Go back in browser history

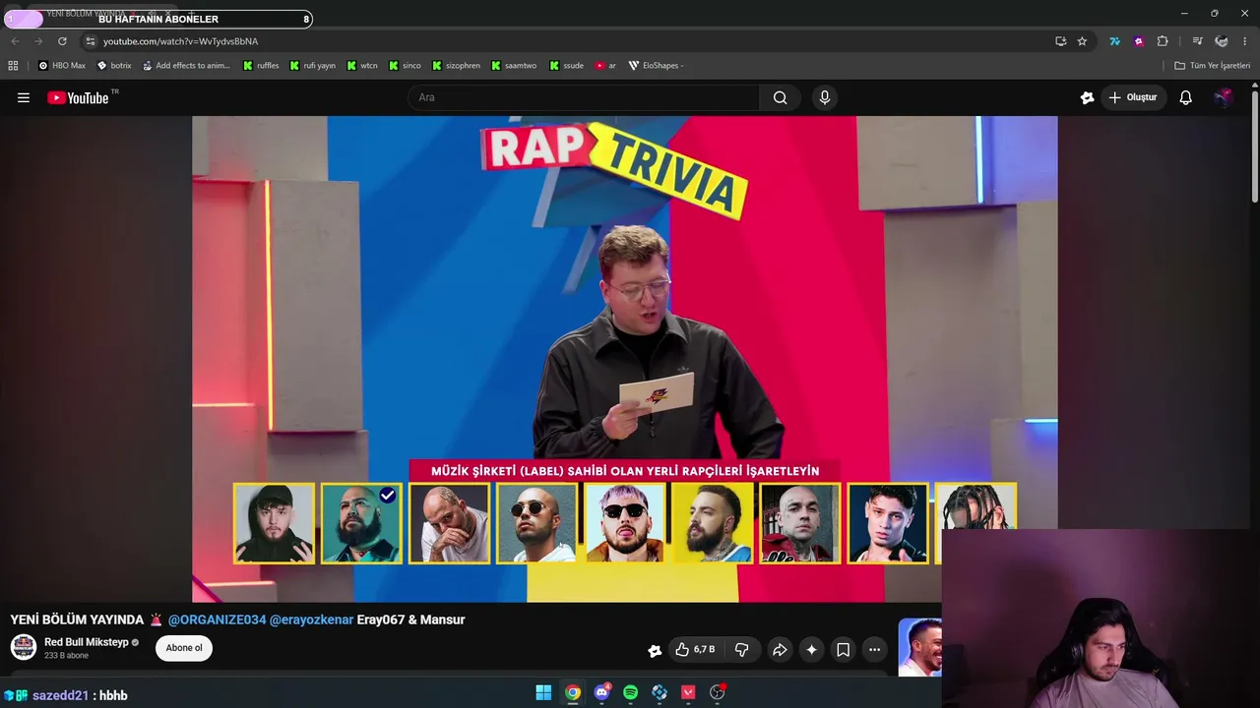(15, 41)
